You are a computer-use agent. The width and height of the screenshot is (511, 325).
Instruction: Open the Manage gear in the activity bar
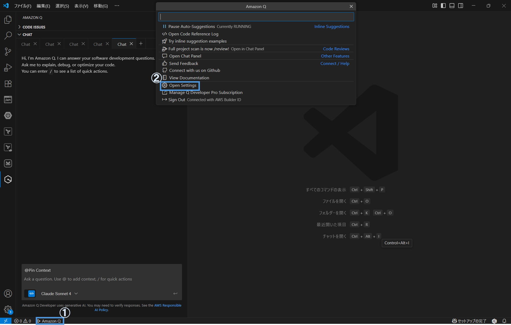(8, 309)
